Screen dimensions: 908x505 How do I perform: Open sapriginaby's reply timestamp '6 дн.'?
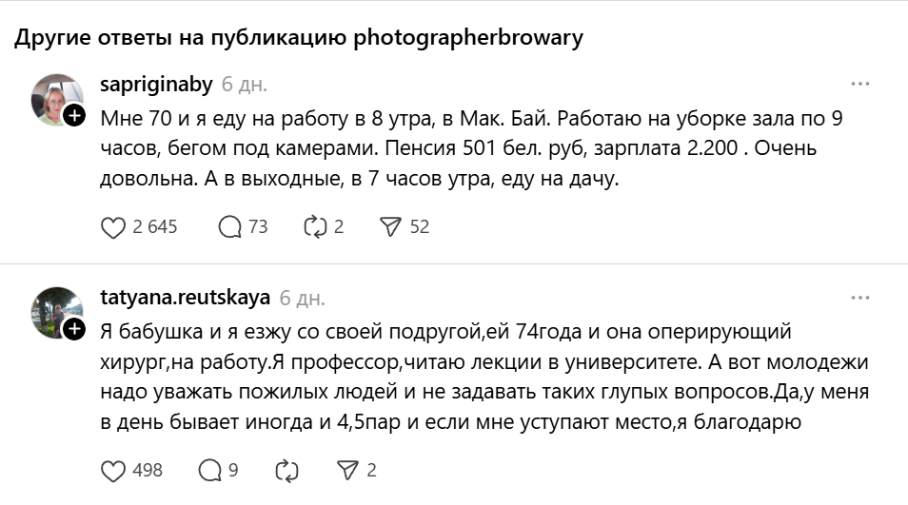click(245, 84)
